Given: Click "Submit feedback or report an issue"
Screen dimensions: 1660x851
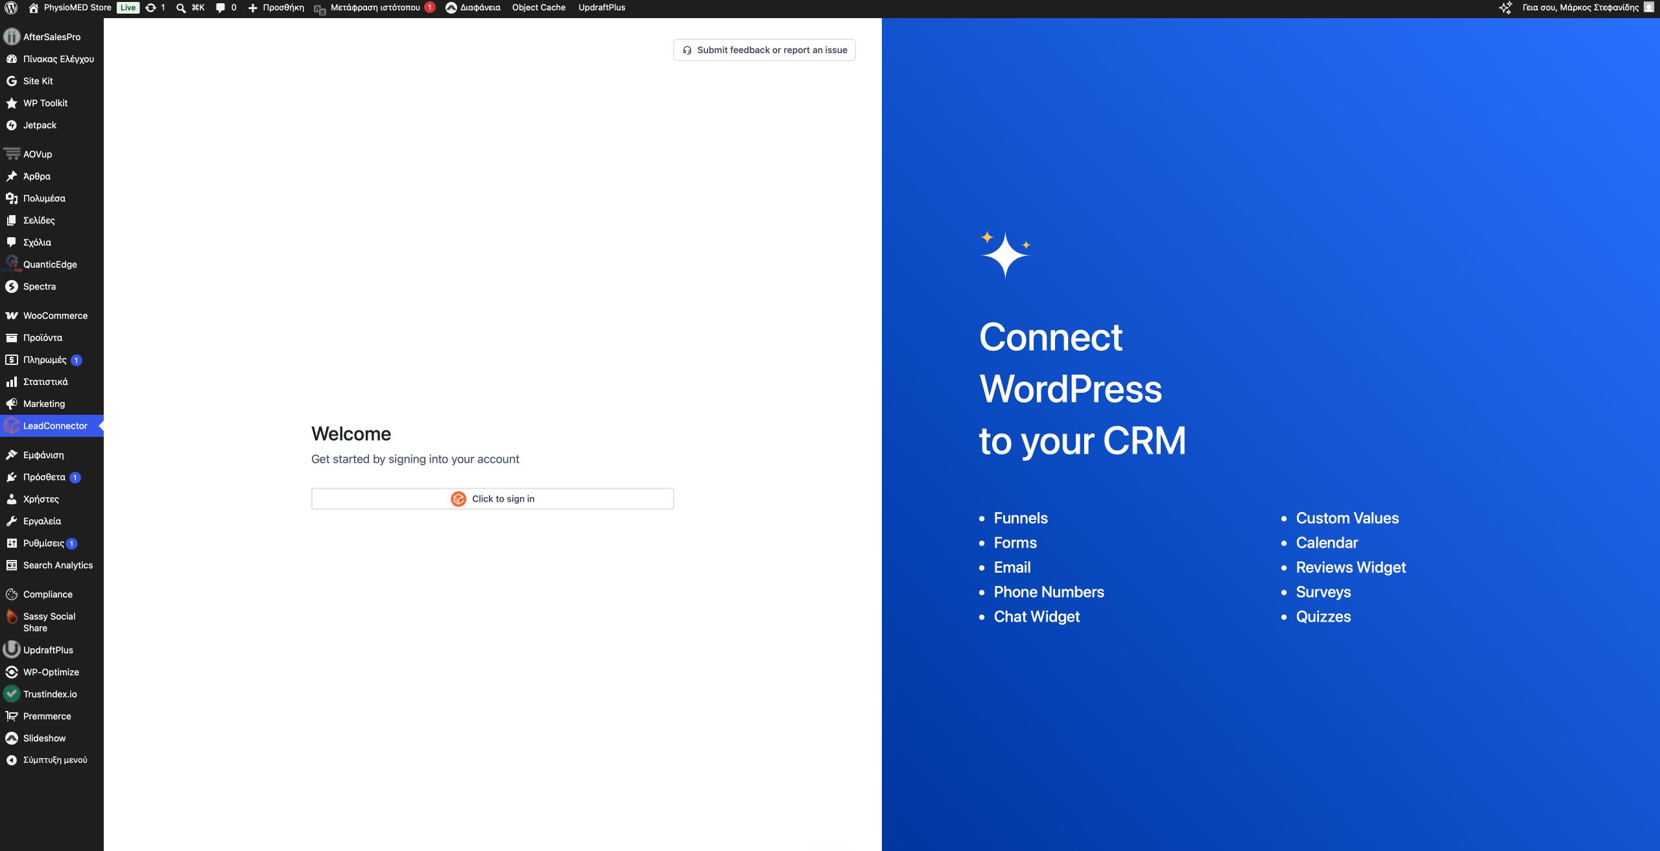Looking at the screenshot, I should (765, 50).
